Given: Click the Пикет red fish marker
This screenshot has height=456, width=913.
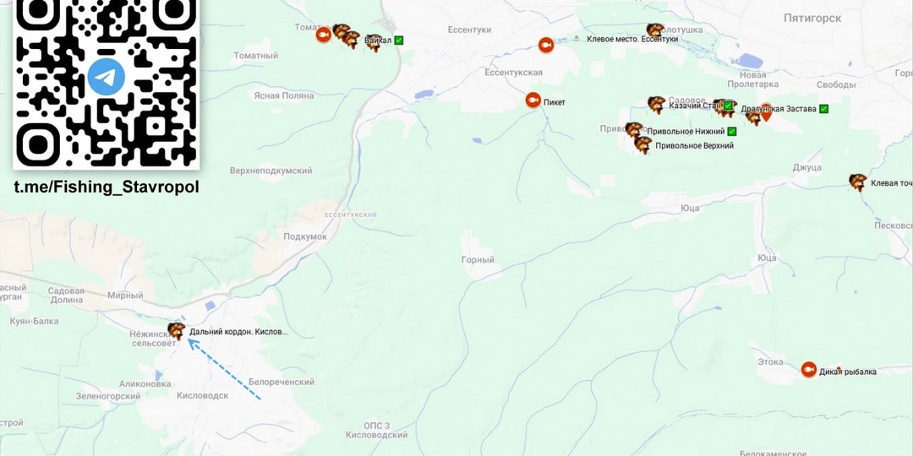Looking at the screenshot, I should click(533, 100).
